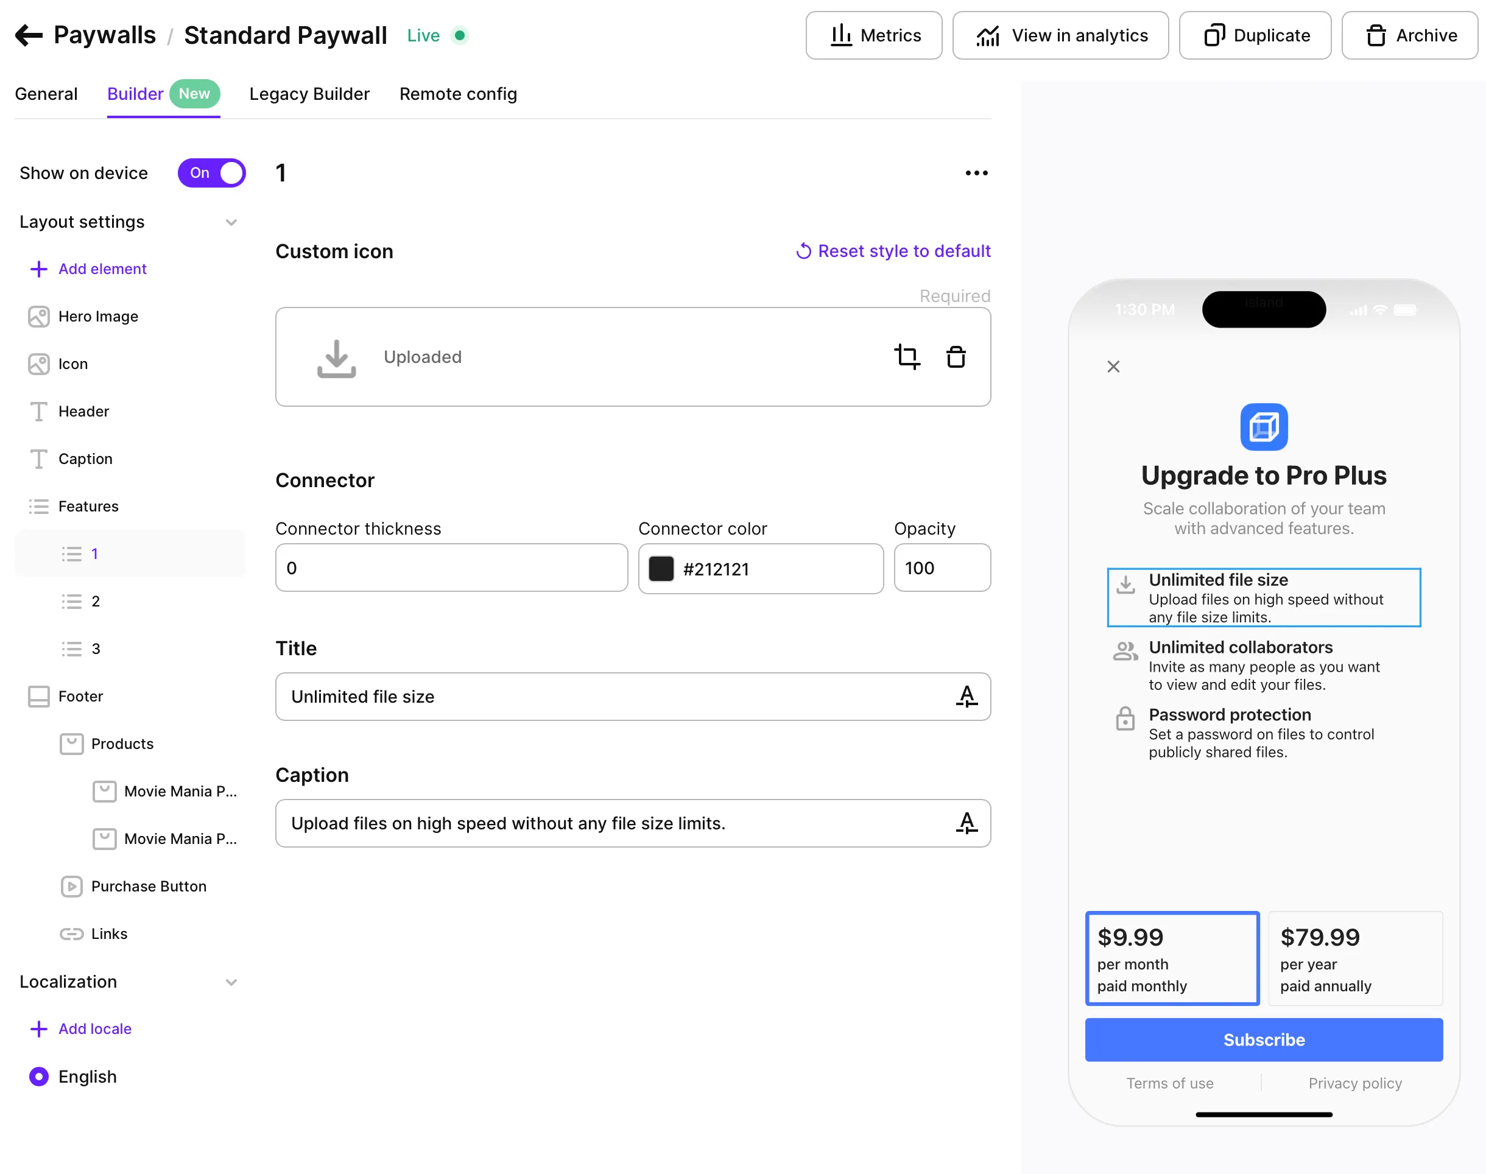Delete the uploaded custom icon
The width and height of the screenshot is (1486, 1174).
pos(956,357)
